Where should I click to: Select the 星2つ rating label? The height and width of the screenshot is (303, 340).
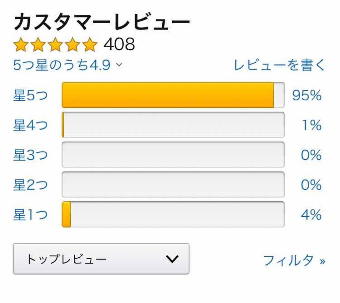tap(30, 185)
